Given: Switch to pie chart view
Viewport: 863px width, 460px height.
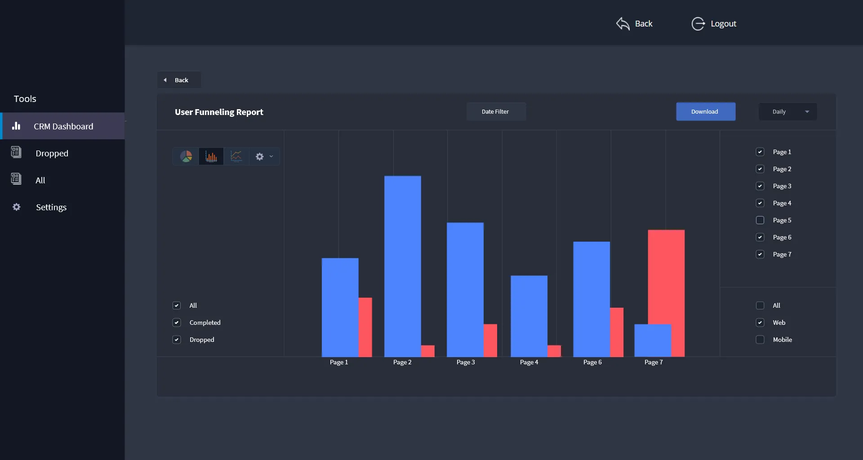Looking at the screenshot, I should [x=186, y=156].
